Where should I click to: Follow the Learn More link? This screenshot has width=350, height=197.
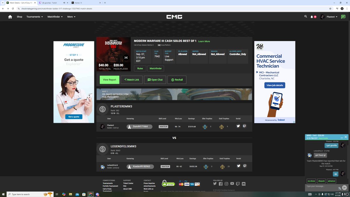click(x=204, y=41)
